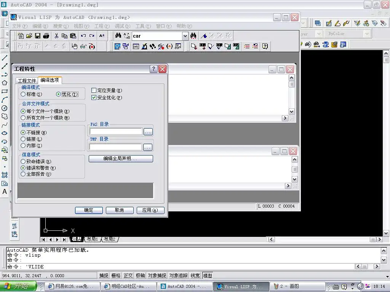Switch to the 布局1 layout tab in AutoCAD

(92, 240)
